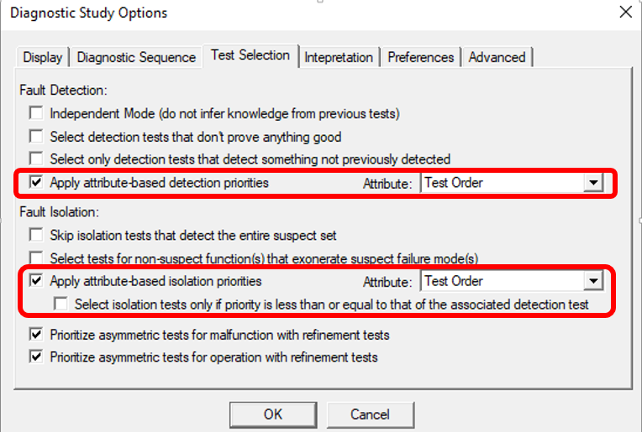
Task: Tick 'Select isolation tests only if priority is less' checkbox
Action: coord(61,304)
